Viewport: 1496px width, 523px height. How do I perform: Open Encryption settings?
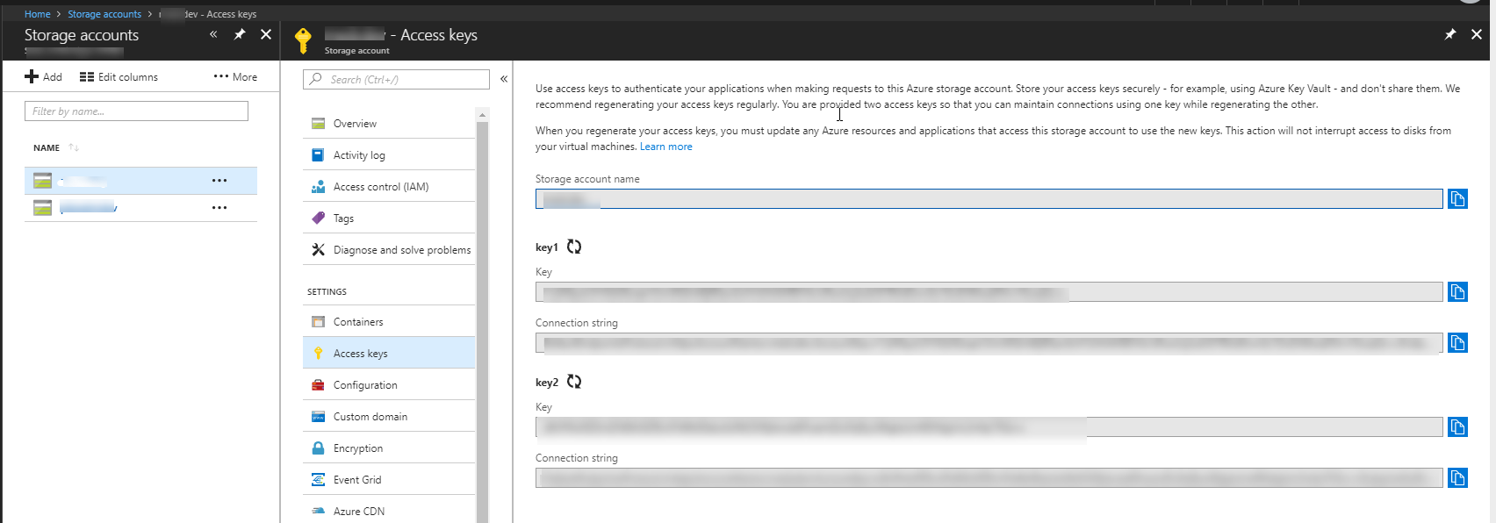[389, 448]
